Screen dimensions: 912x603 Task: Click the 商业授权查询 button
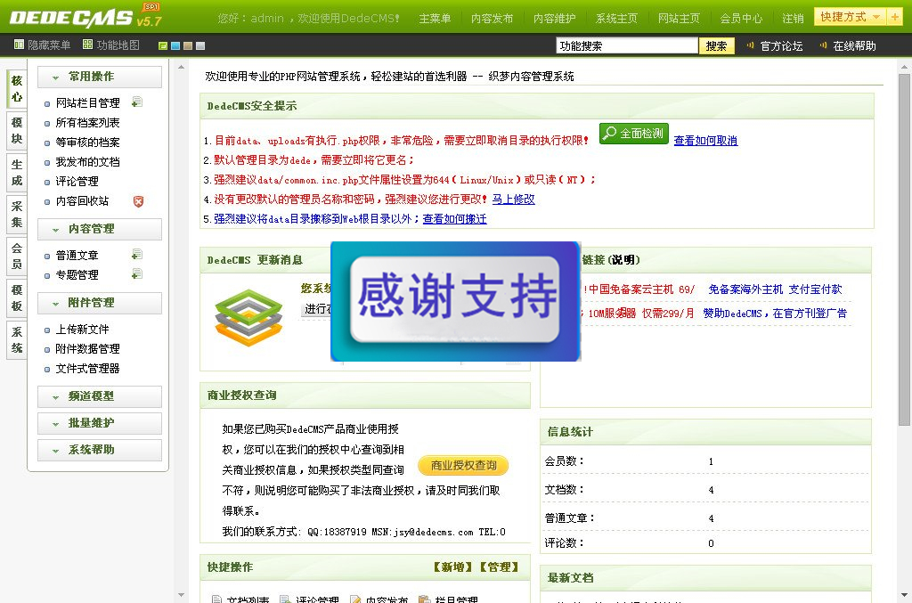click(463, 465)
